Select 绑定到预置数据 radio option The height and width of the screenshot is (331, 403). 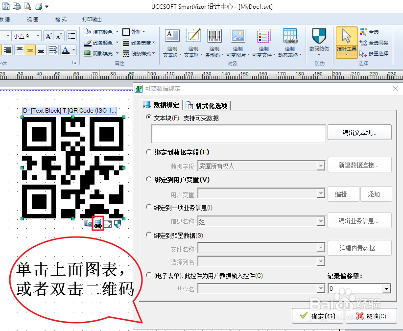[148, 235]
